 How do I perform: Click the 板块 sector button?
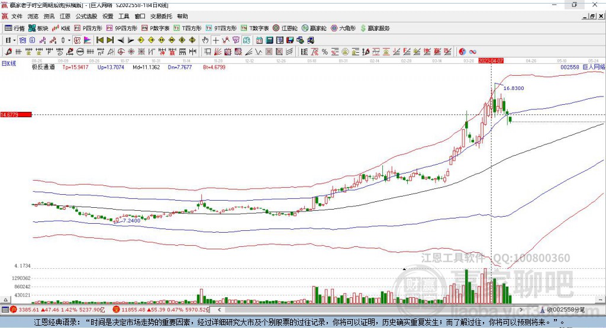(38, 28)
